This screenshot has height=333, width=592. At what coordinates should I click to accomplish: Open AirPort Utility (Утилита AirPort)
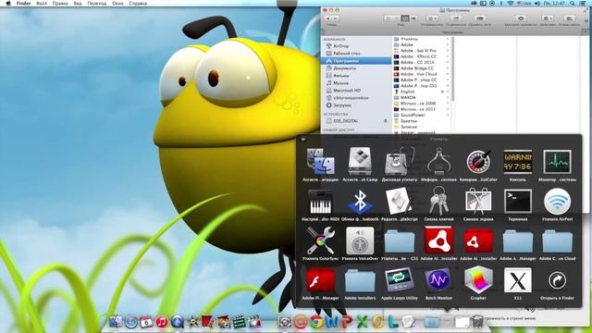point(557,202)
